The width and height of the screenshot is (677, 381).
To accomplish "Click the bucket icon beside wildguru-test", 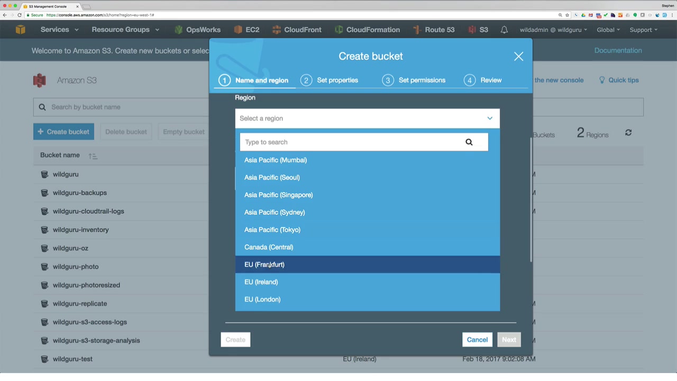I will (44, 359).
